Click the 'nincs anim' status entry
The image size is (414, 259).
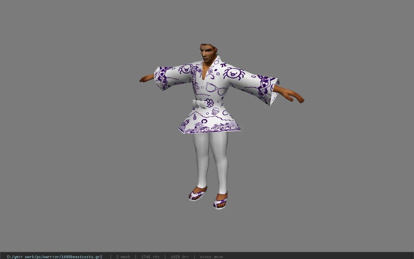coord(212,257)
